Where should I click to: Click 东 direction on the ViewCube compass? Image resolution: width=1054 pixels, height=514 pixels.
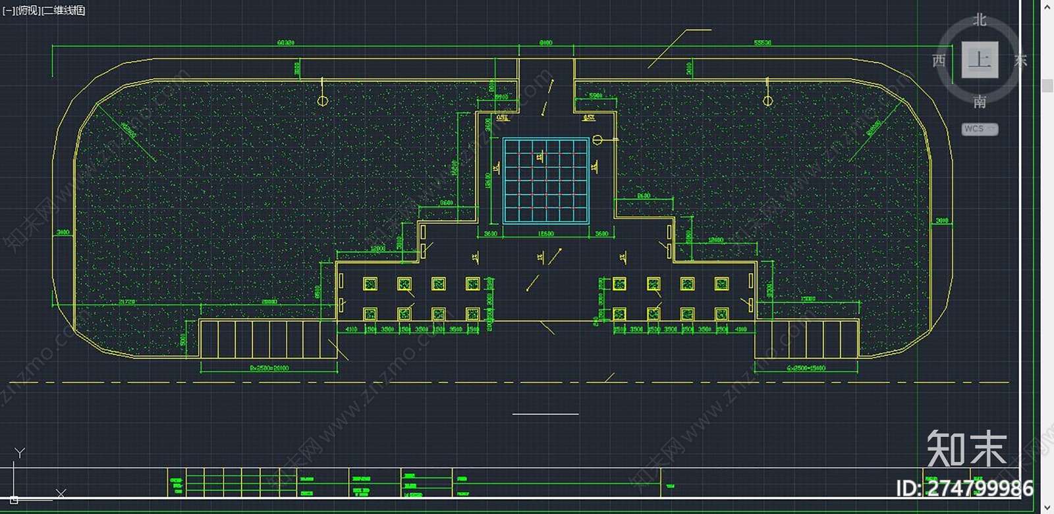[1020, 61]
